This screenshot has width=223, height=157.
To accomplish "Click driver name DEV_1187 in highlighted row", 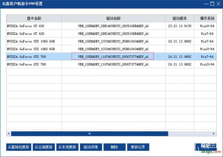I will [x=113, y=57].
